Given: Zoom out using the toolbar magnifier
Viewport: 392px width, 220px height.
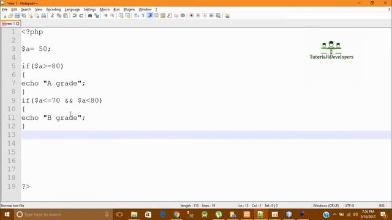Looking at the screenshot, I should (112, 16).
